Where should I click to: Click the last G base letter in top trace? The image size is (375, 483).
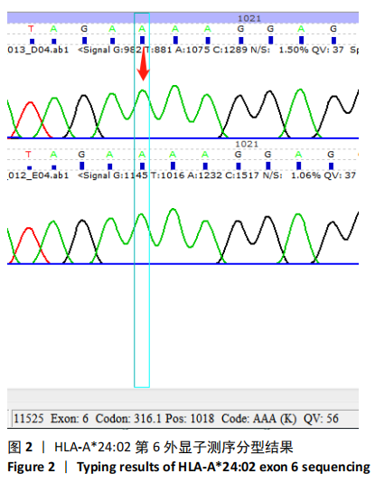pos(333,29)
